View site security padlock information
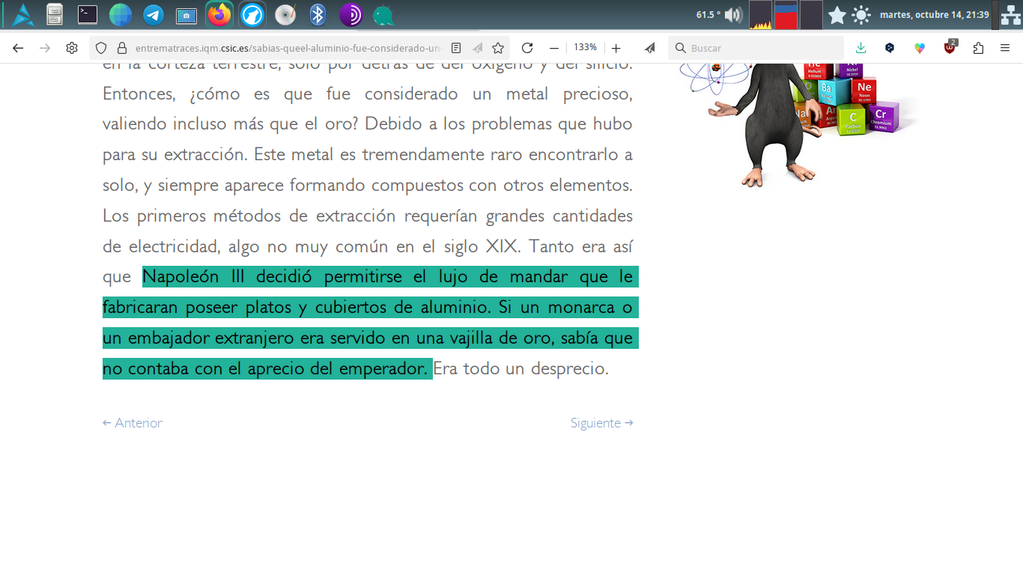 tap(122, 48)
